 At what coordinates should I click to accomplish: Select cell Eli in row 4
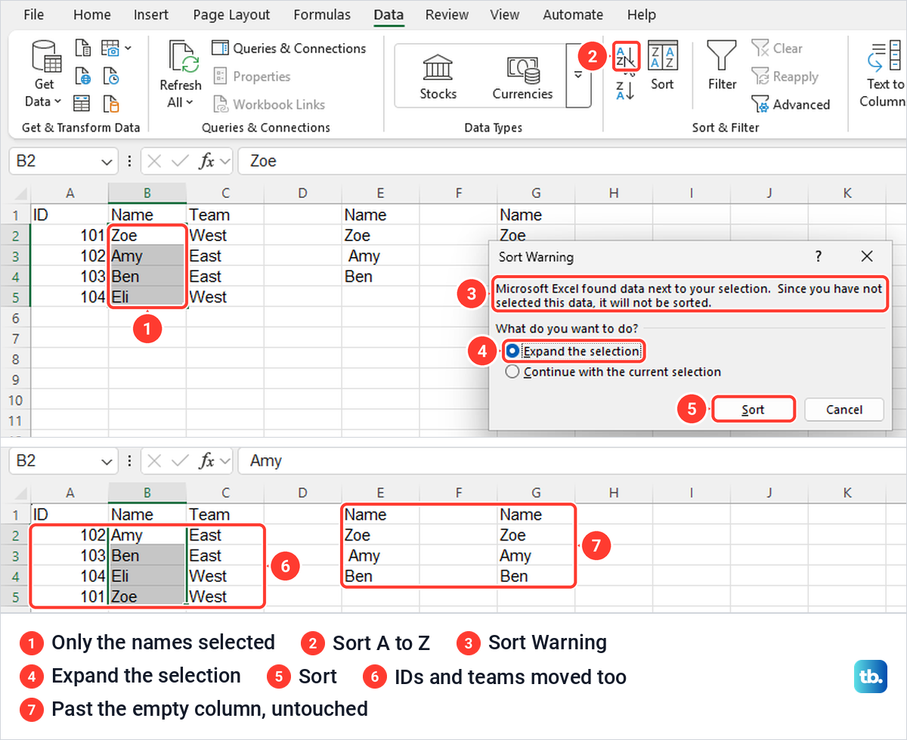coord(147,576)
